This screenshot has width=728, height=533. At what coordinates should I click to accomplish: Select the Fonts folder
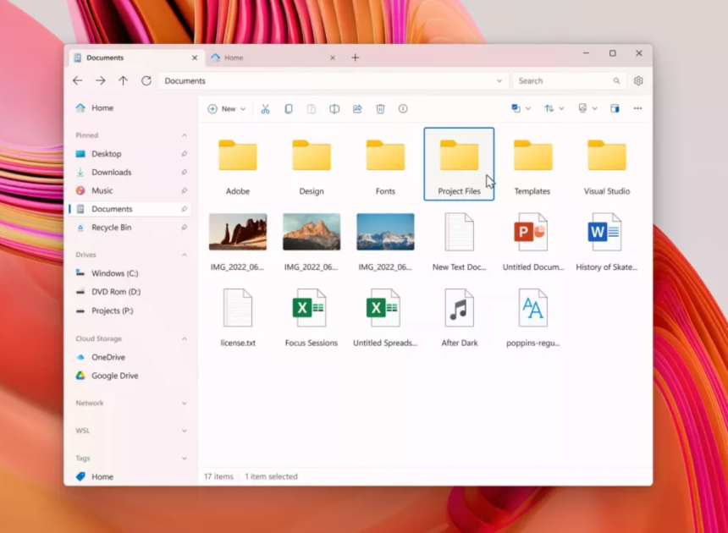(x=385, y=165)
